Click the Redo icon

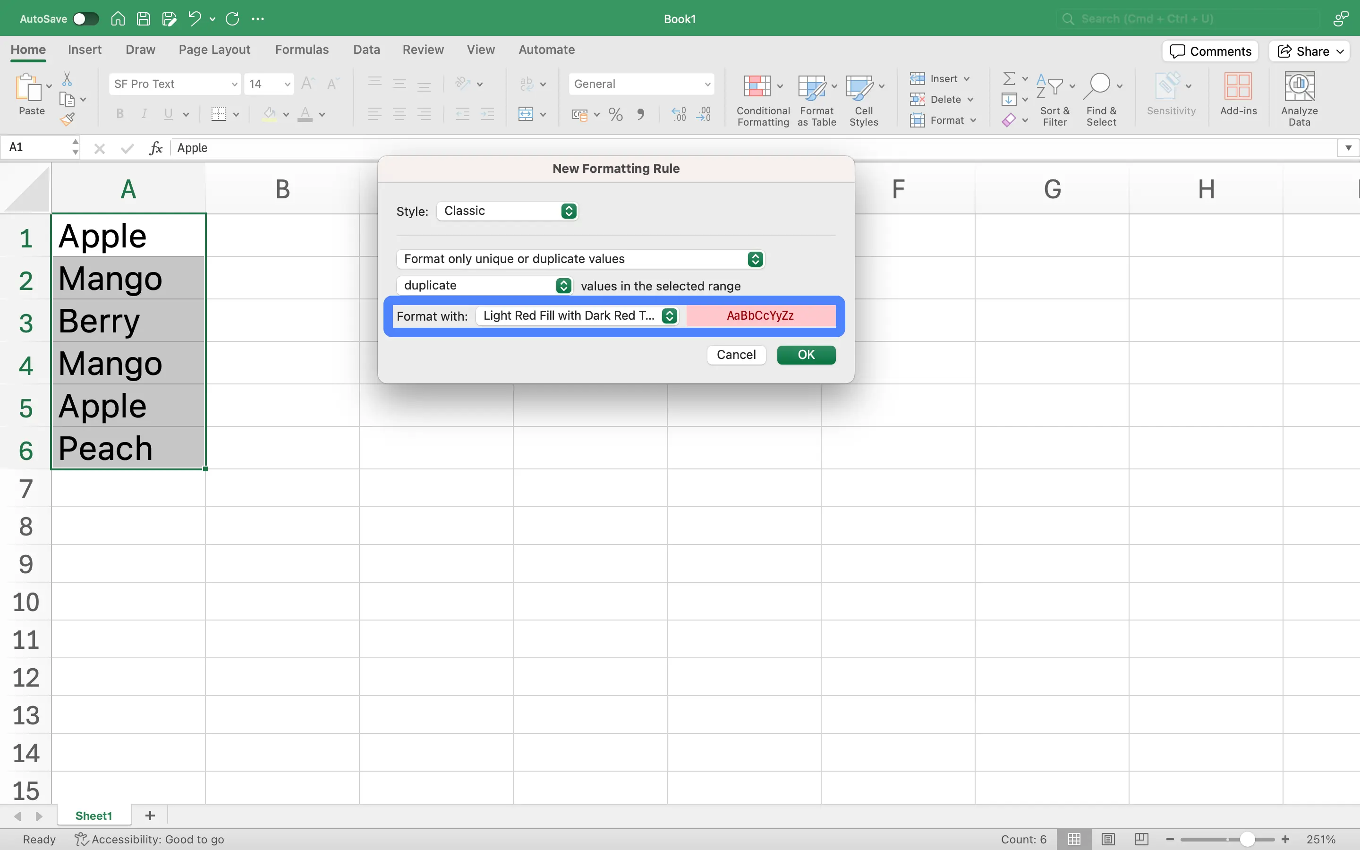[x=232, y=18]
